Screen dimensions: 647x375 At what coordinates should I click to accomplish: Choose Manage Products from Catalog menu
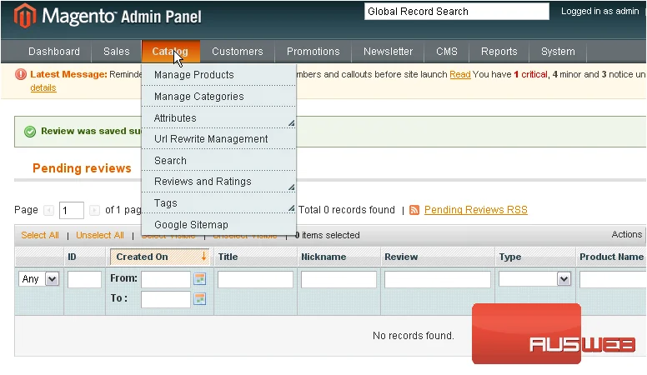[x=218, y=75]
